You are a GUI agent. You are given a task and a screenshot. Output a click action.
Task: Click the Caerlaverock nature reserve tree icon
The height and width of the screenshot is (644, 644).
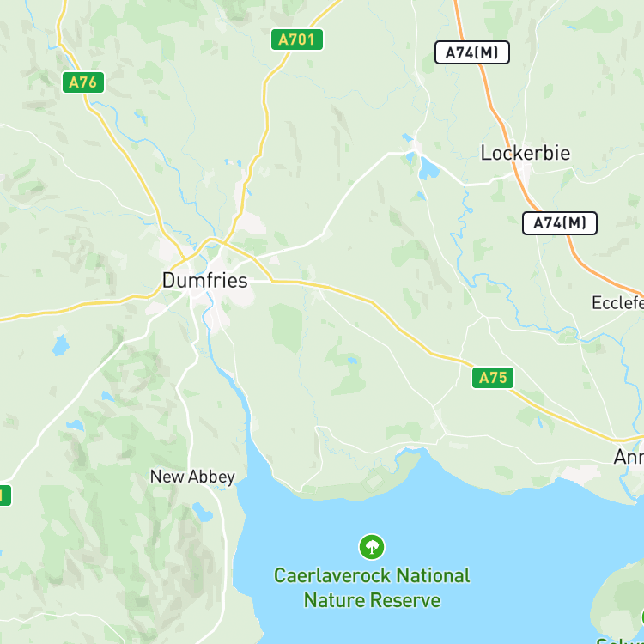pyautogui.click(x=372, y=547)
